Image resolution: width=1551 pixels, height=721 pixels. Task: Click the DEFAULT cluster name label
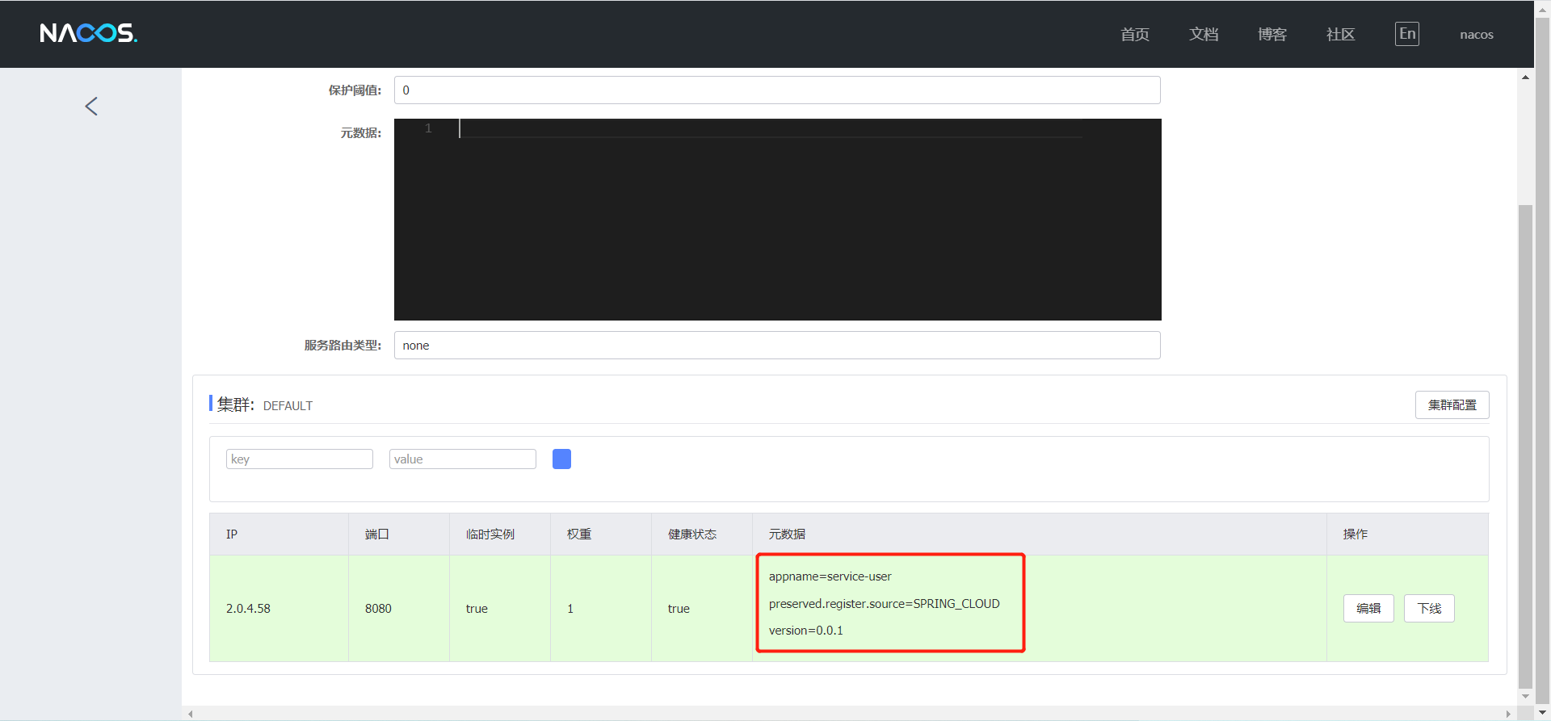(288, 405)
